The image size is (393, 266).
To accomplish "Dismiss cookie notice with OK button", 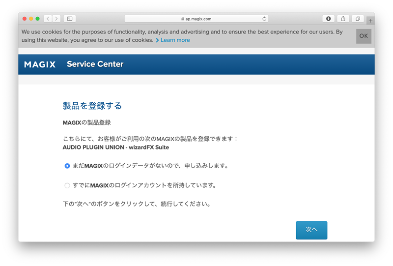I will 364,36.
